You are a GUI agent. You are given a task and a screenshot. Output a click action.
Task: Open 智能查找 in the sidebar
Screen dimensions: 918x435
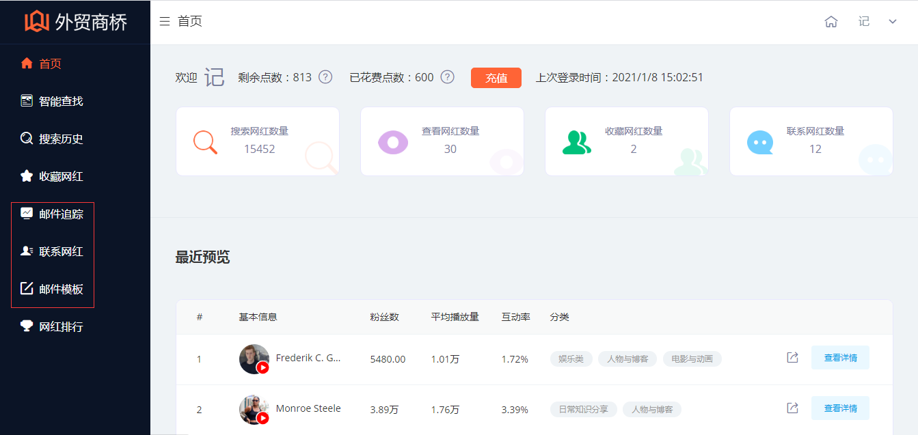click(61, 101)
